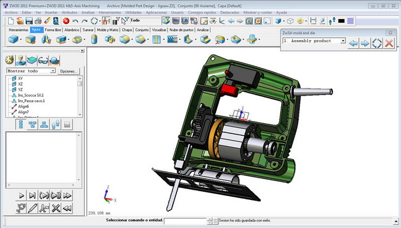Click the blue right arrow in mold panel
The image size is (401, 228).
point(365,43)
